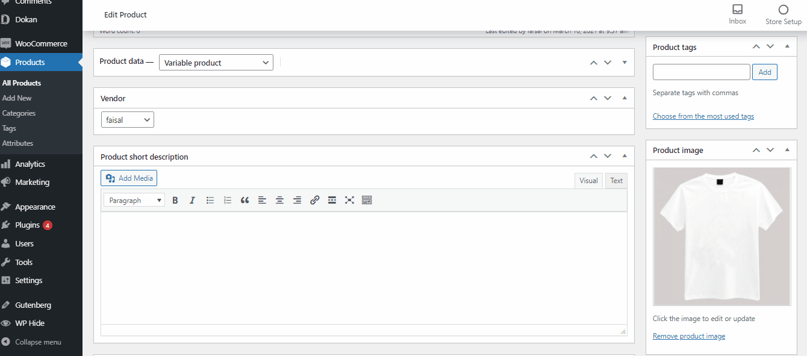Open Tags submenu item
807x356 pixels.
(9, 128)
